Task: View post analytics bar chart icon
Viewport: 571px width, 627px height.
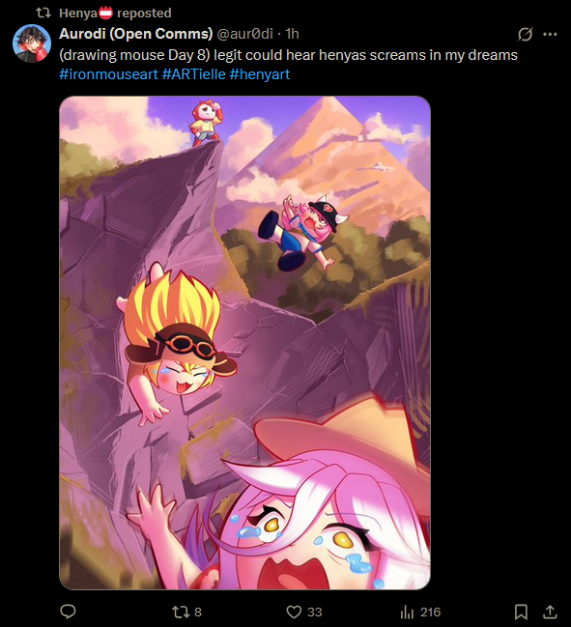Action: [407, 612]
